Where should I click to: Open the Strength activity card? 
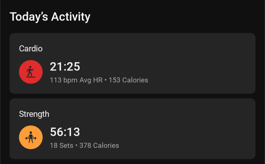click(132, 129)
